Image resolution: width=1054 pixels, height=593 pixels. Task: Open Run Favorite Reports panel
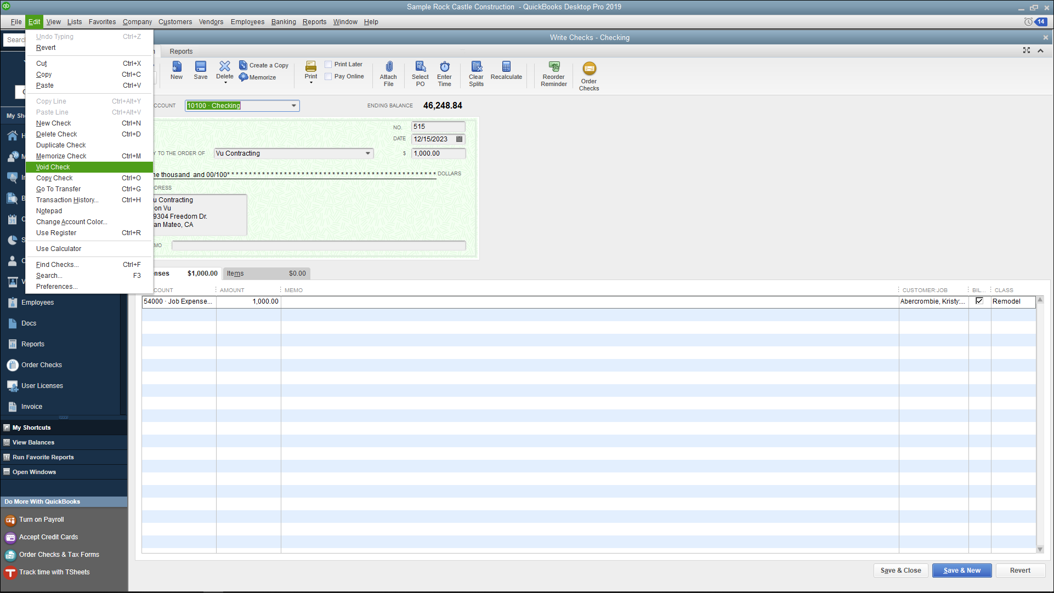(64, 457)
